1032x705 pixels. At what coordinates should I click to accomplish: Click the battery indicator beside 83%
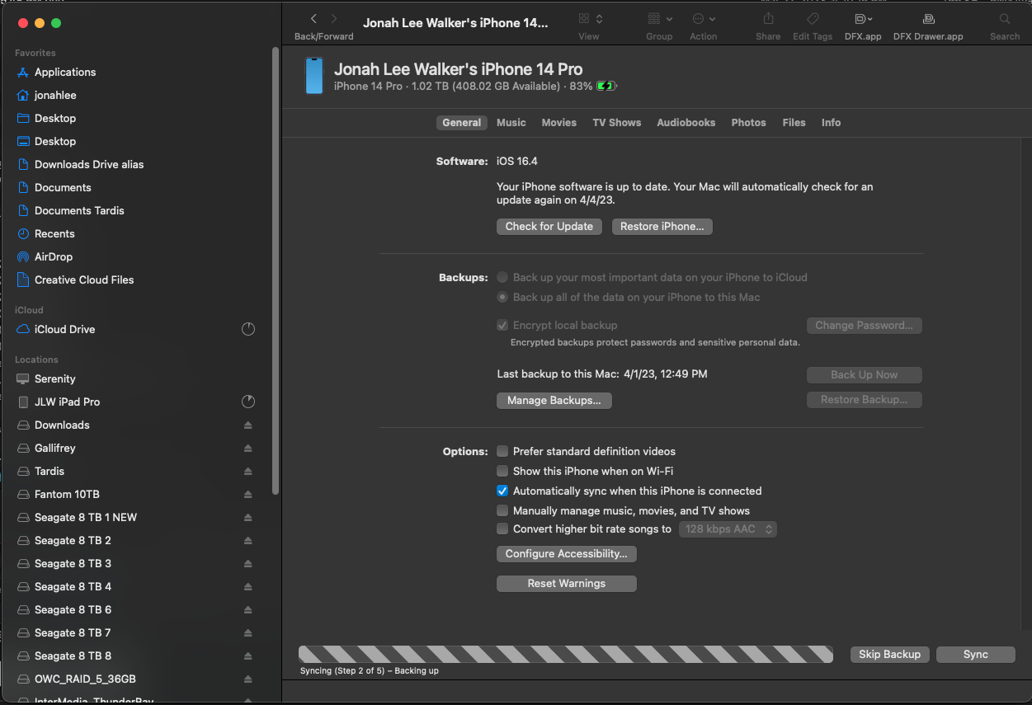pos(606,86)
